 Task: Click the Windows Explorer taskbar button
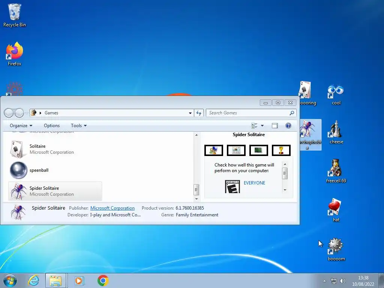(x=55, y=280)
